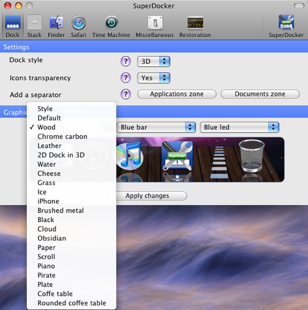Select the Time Machine toolbar icon
Screen dimensions: 308x310
(111, 26)
